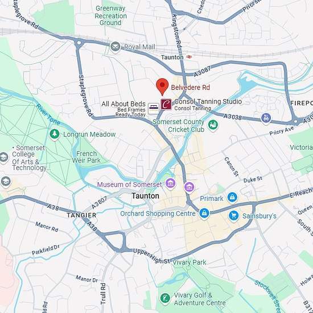313x313 pixels.
Task: Click the All About Beds bed icon
Action: point(153,109)
